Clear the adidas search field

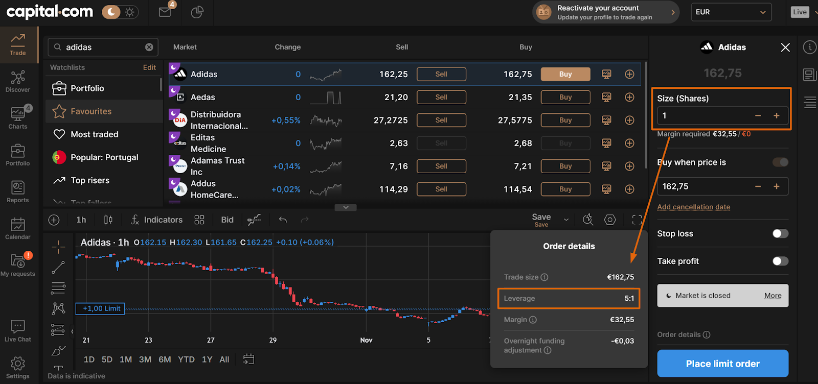[x=149, y=47]
